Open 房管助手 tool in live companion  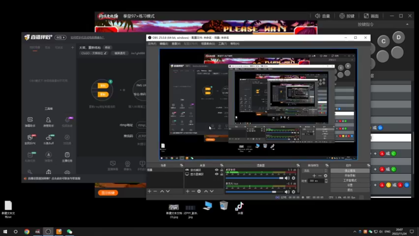(x=48, y=122)
